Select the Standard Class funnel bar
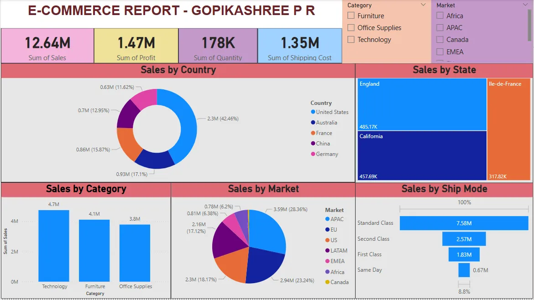 (x=464, y=223)
